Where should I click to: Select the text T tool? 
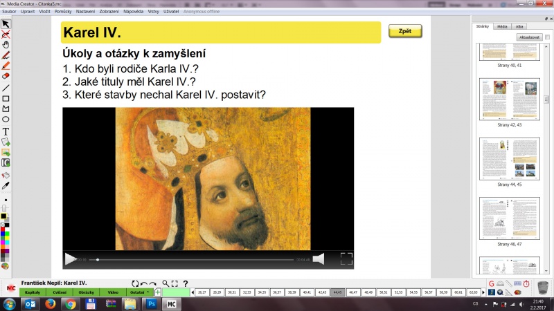click(x=6, y=131)
